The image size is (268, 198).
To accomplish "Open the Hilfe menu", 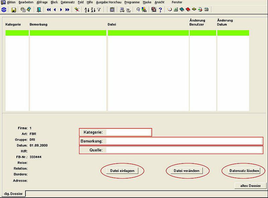I will coord(90,2).
